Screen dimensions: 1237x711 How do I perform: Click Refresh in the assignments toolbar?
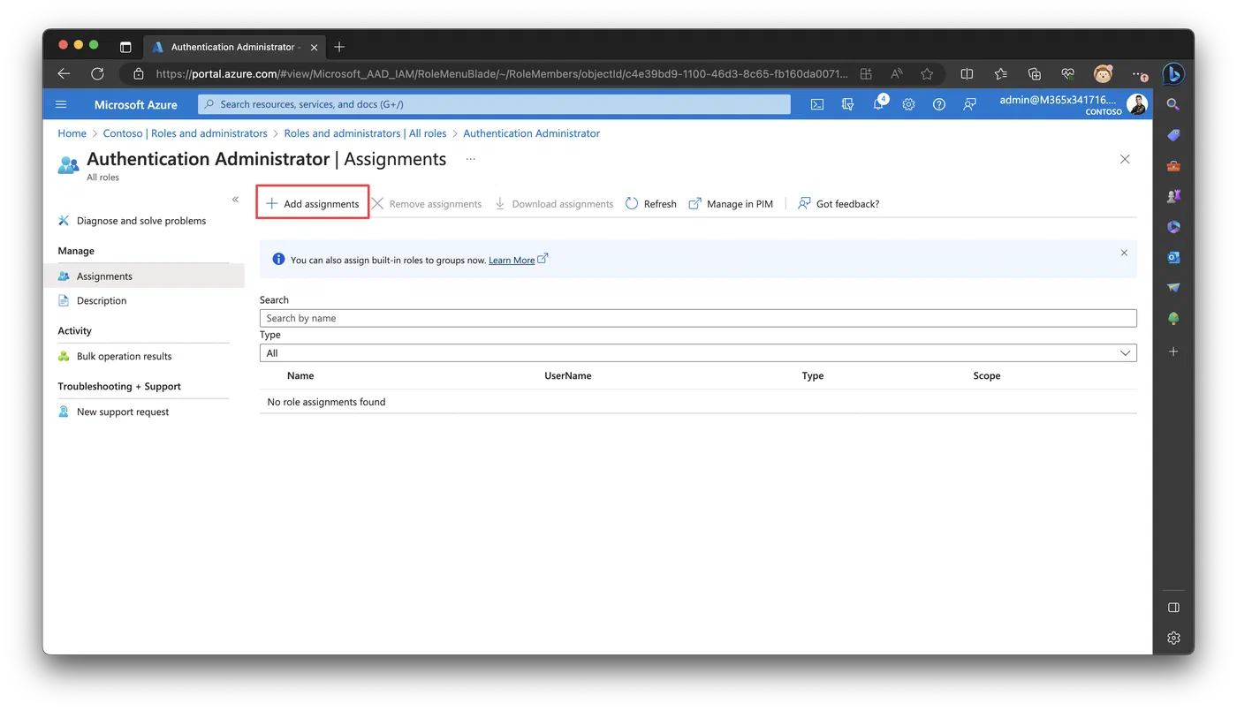651,204
